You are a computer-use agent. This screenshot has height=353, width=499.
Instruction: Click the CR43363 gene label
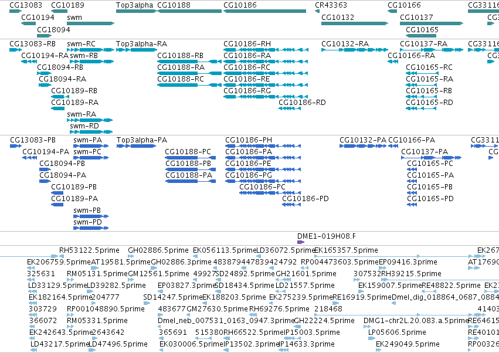point(331,5)
